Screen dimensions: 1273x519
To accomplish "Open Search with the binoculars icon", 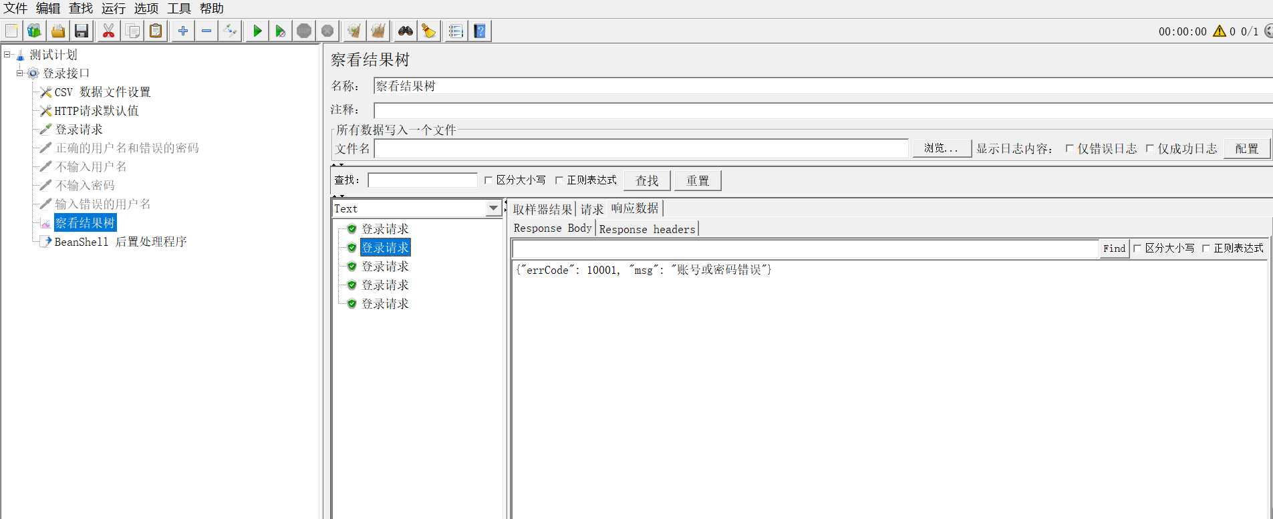I will click(x=406, y=31).
